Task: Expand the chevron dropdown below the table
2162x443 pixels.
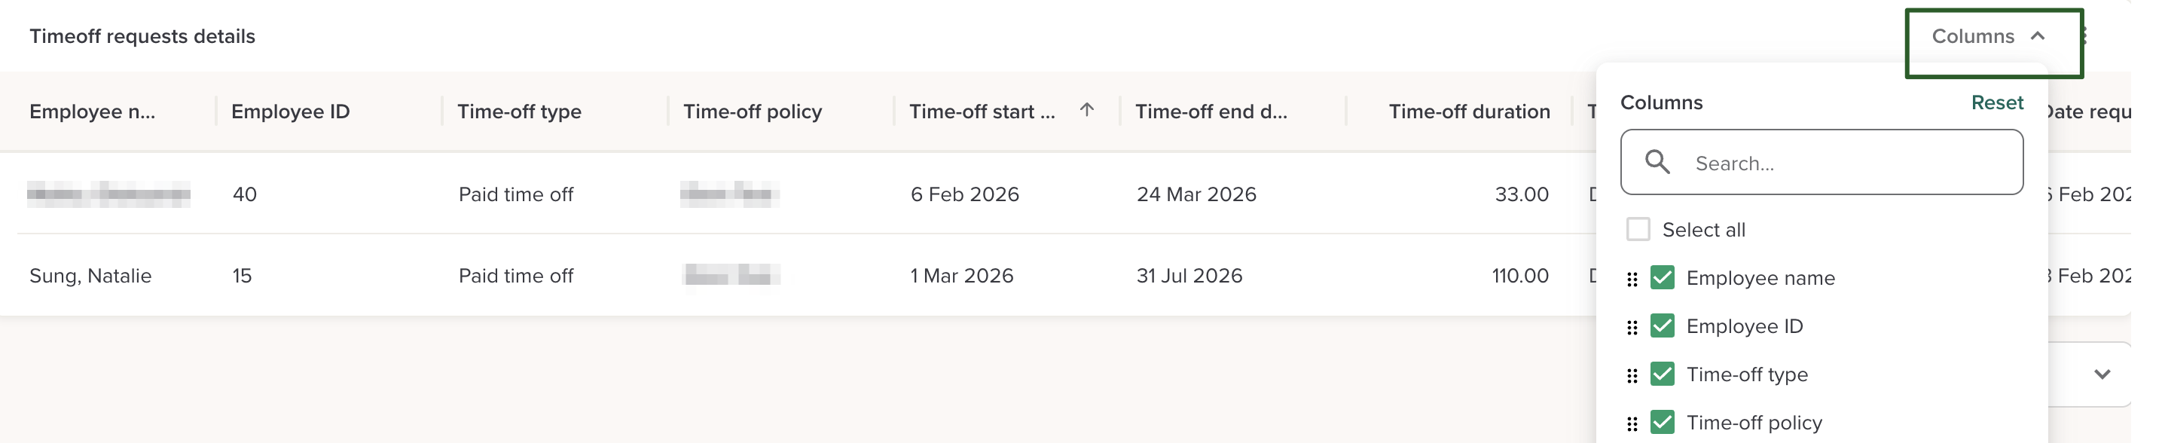Action: click(x=2102, y=374)
